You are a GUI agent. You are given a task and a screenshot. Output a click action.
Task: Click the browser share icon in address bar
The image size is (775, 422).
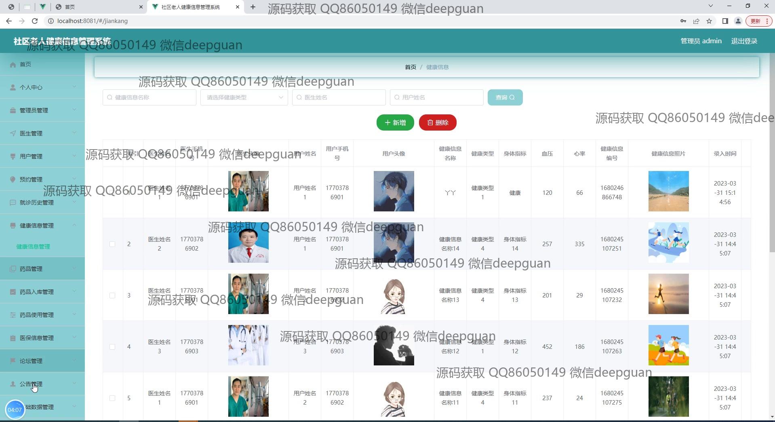tap(696, 21)
